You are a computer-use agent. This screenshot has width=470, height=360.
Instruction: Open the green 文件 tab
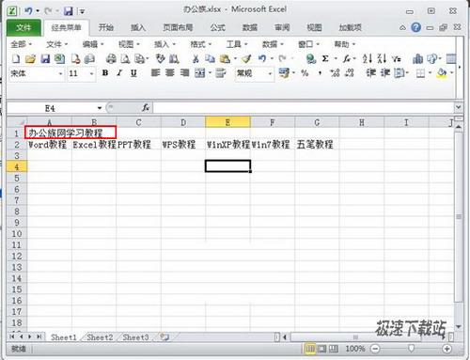pyautogui.click(x=23, y=27)
